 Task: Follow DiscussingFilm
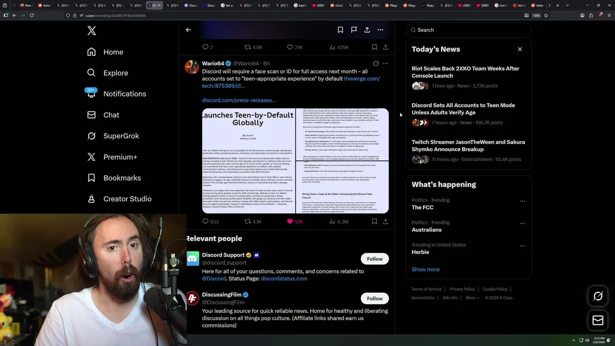(375, 298)
